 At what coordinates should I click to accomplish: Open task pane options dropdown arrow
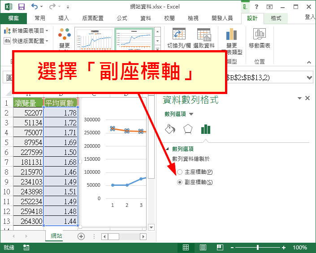(x=300, y=98)
